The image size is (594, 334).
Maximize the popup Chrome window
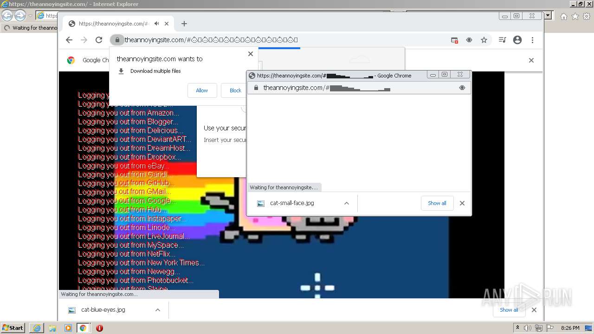pyautogui.click(x=445, y=75)
